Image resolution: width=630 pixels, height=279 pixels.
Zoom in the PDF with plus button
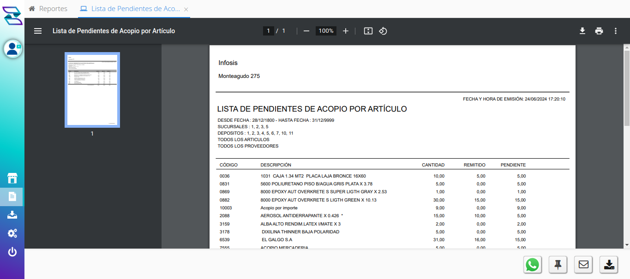coord(346,31)
